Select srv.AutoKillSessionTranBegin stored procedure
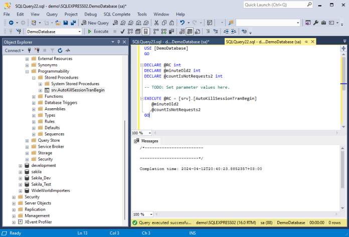This screenshot has width=349, height=237. 77,90
